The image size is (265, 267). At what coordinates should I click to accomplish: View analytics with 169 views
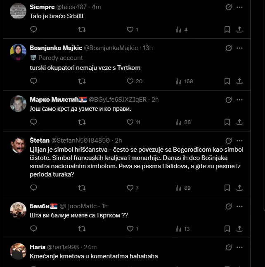pos(184,81)
